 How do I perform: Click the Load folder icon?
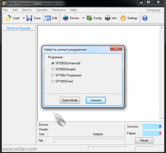click(8, 18)
